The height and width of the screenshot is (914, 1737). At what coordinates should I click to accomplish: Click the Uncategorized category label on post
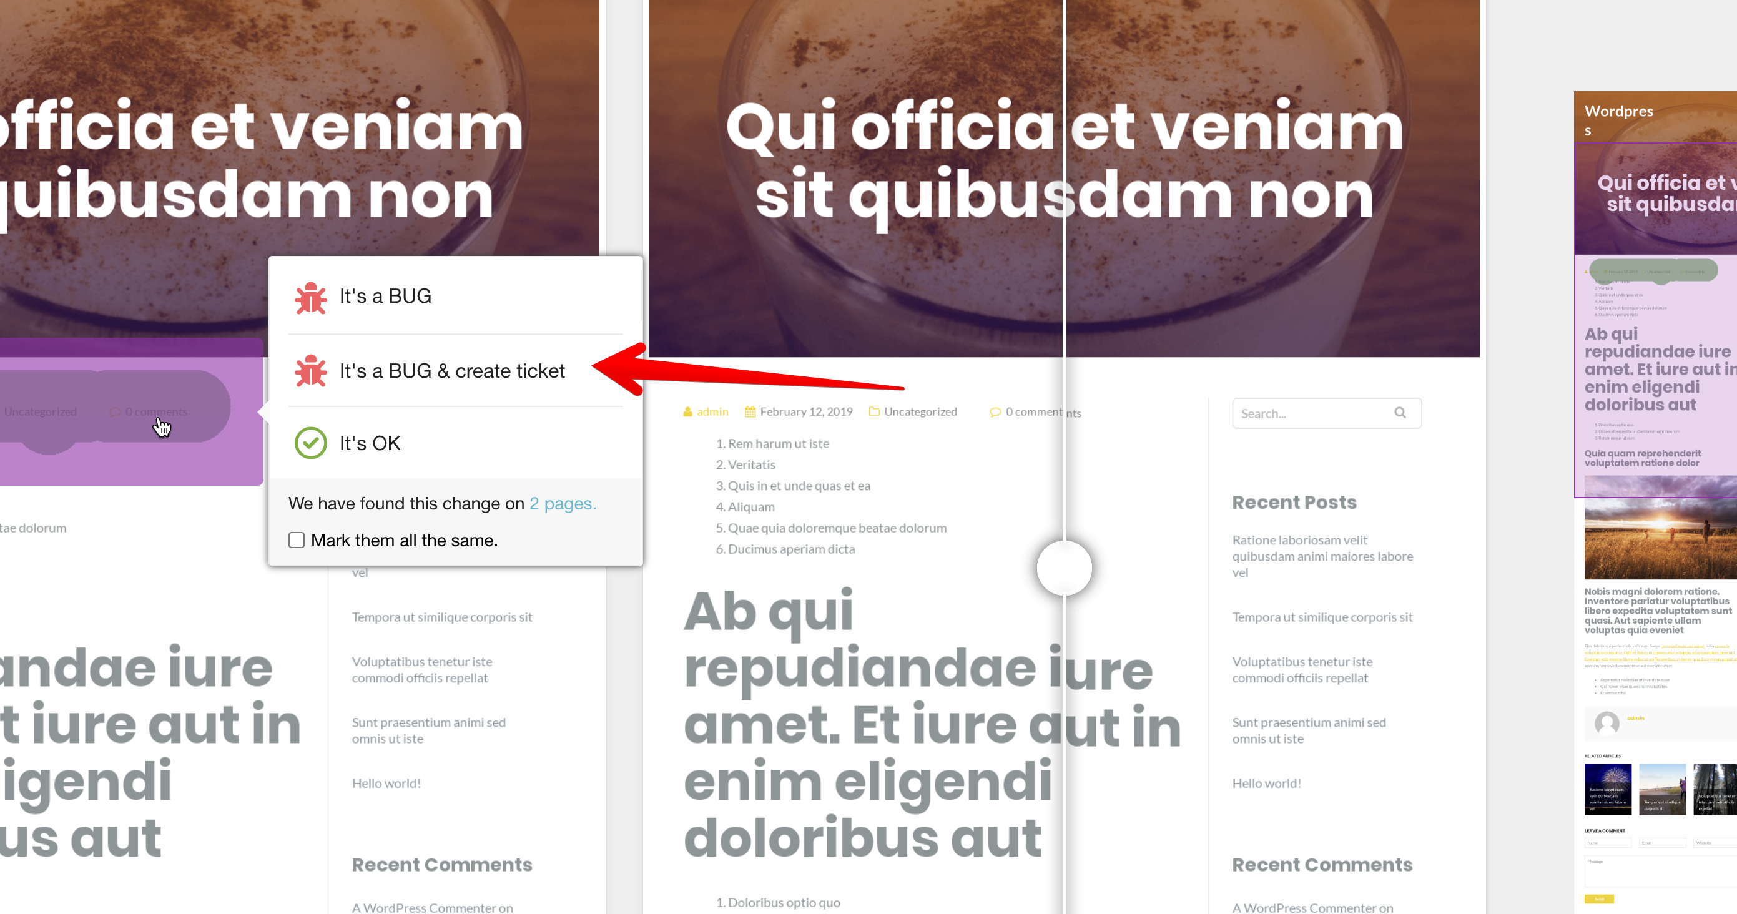pyautogui.click(x=920, y=411)
